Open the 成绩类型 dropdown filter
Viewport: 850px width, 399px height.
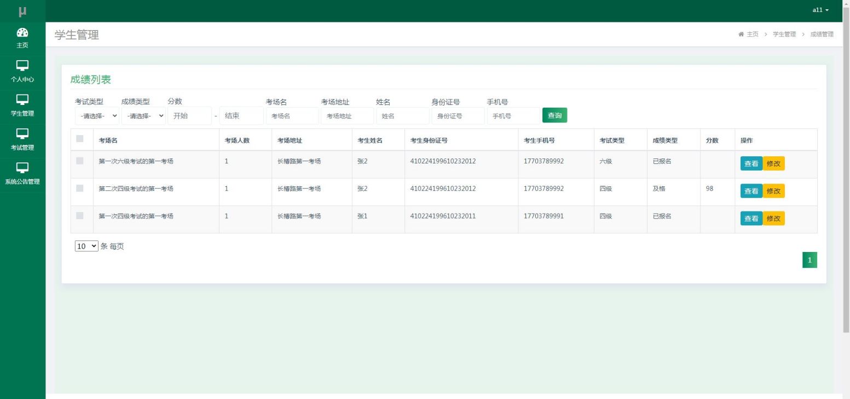coord(143,116)
